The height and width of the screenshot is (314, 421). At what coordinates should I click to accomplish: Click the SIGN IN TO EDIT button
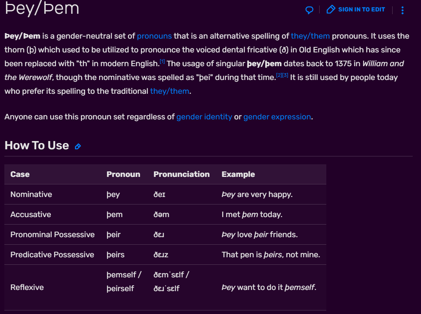pyautogui.click(x=356, y=9)
